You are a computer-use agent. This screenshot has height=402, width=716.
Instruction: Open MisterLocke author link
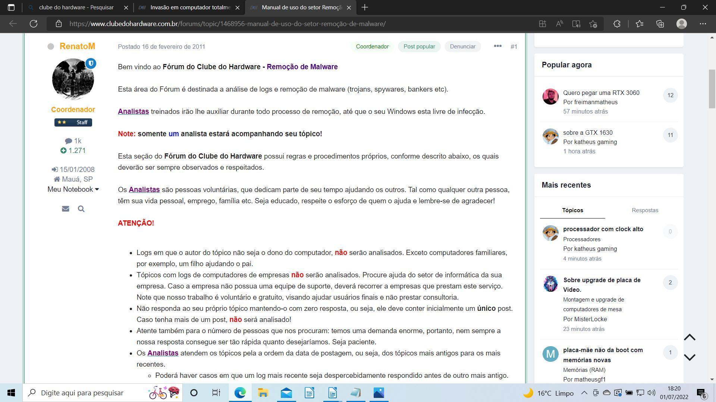(591, 319)
